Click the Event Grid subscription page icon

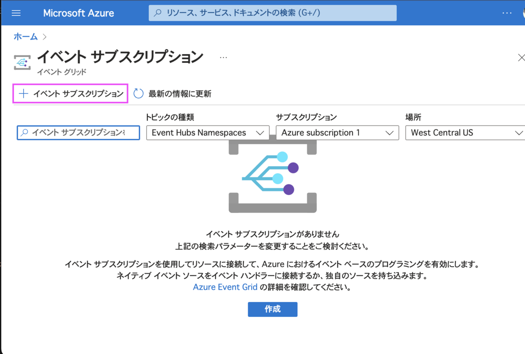coord(23,62)
